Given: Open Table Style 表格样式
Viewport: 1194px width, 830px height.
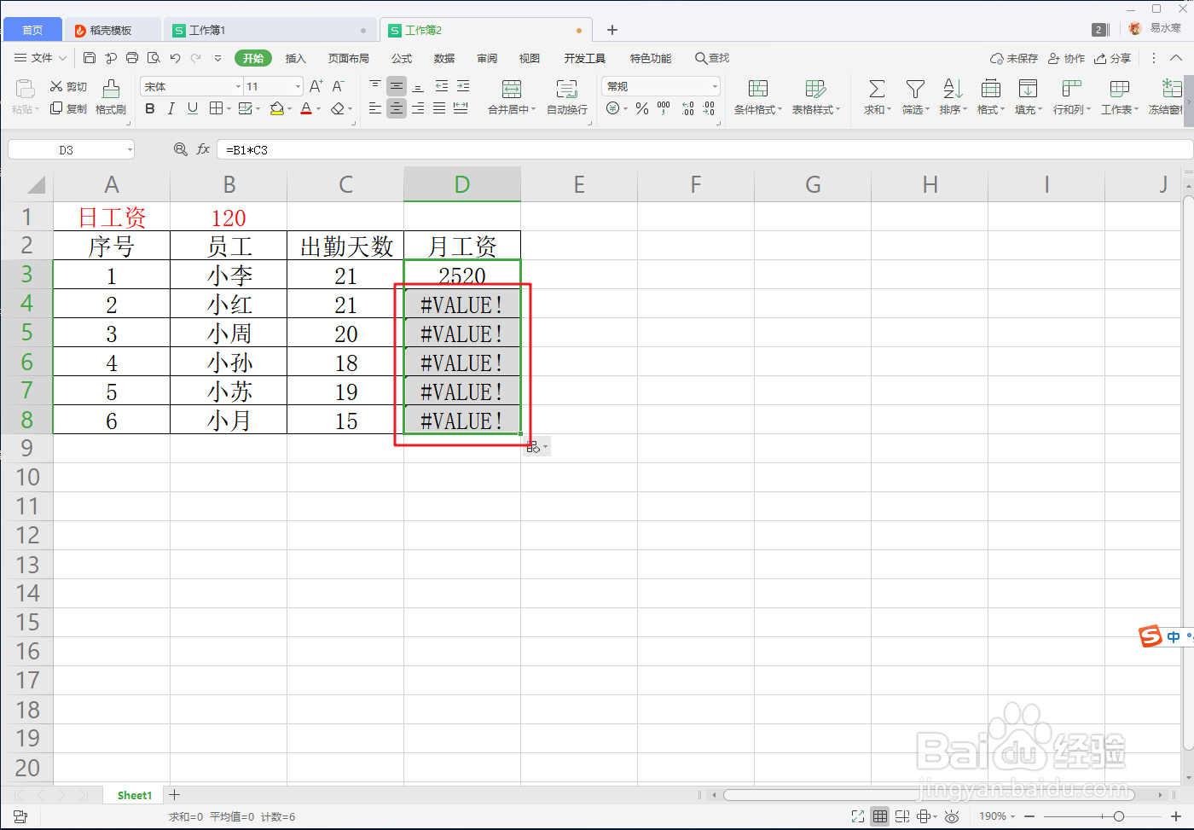Looking at the screenshot, I should pos(816,97).
